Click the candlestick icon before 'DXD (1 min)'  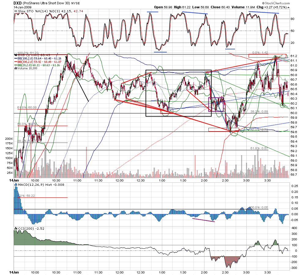[x=16, y=55]
